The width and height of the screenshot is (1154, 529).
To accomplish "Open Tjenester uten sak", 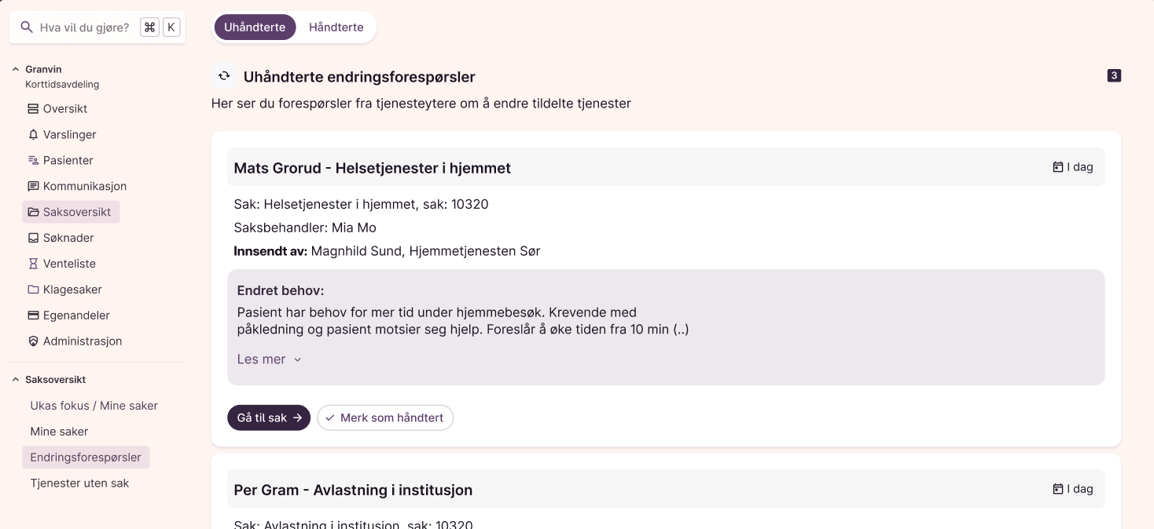I will (x=79, y=483).
